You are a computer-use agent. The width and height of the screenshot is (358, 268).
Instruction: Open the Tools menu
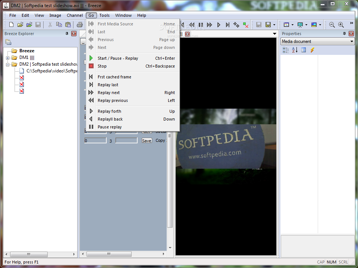click(104, 15)
